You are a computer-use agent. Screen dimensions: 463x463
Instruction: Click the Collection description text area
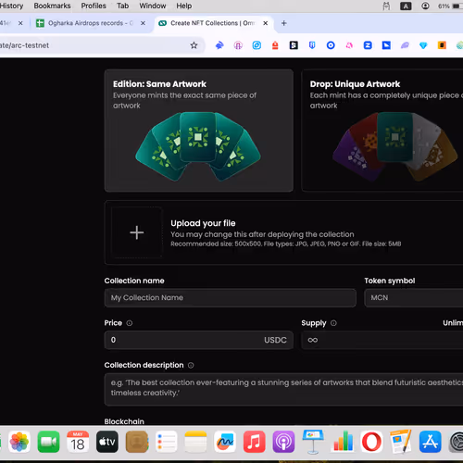283,390
